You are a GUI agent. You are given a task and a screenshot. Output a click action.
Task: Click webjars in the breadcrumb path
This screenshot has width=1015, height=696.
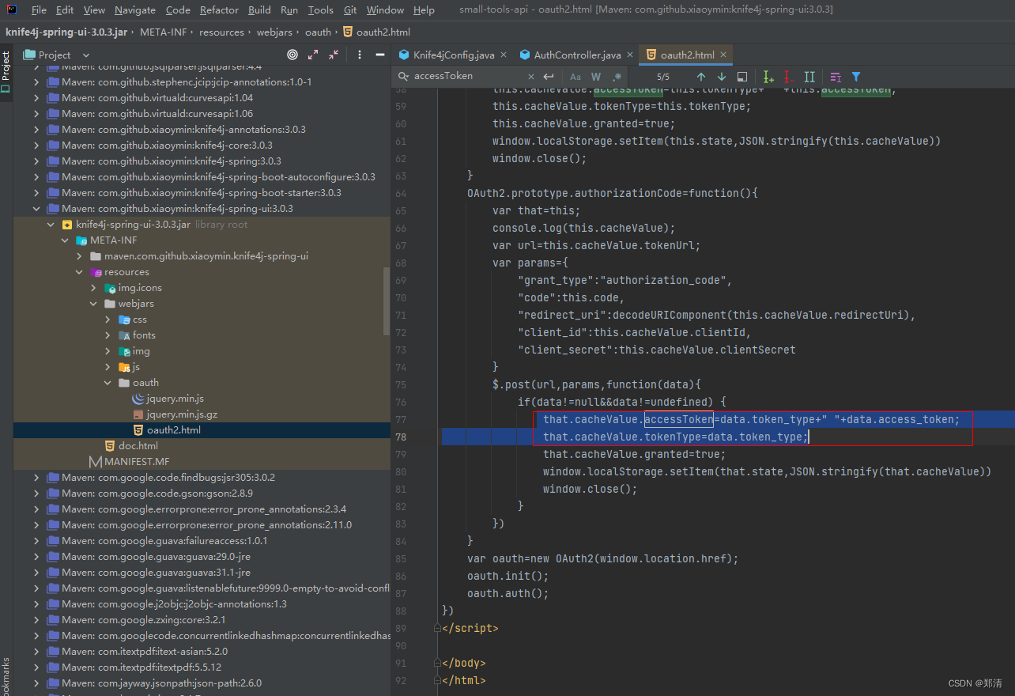pyautogui.click(x=275, y=32)
